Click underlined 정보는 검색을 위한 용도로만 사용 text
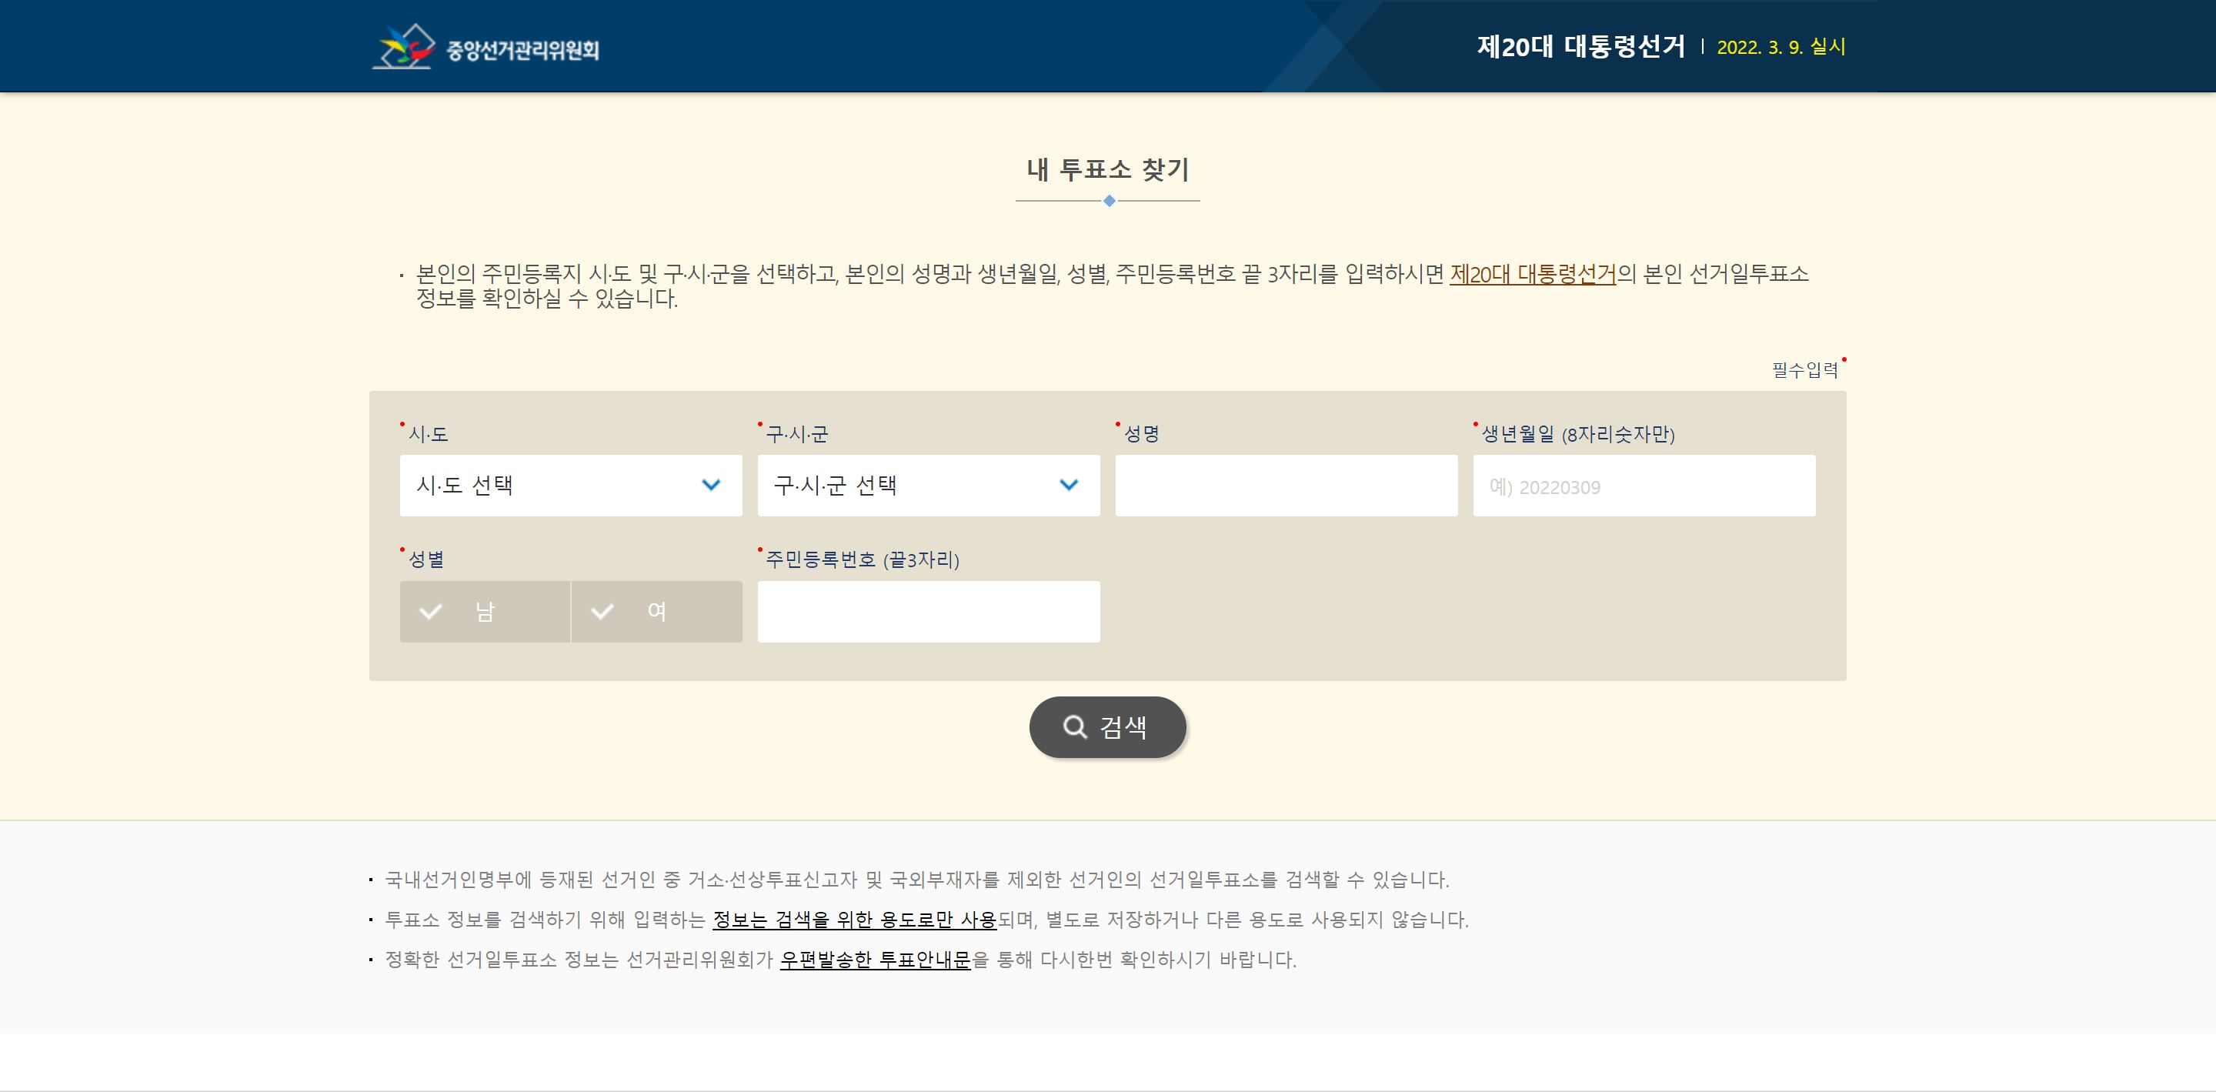This screenshot has width=2216, height=1092. [x=854, y=920]
